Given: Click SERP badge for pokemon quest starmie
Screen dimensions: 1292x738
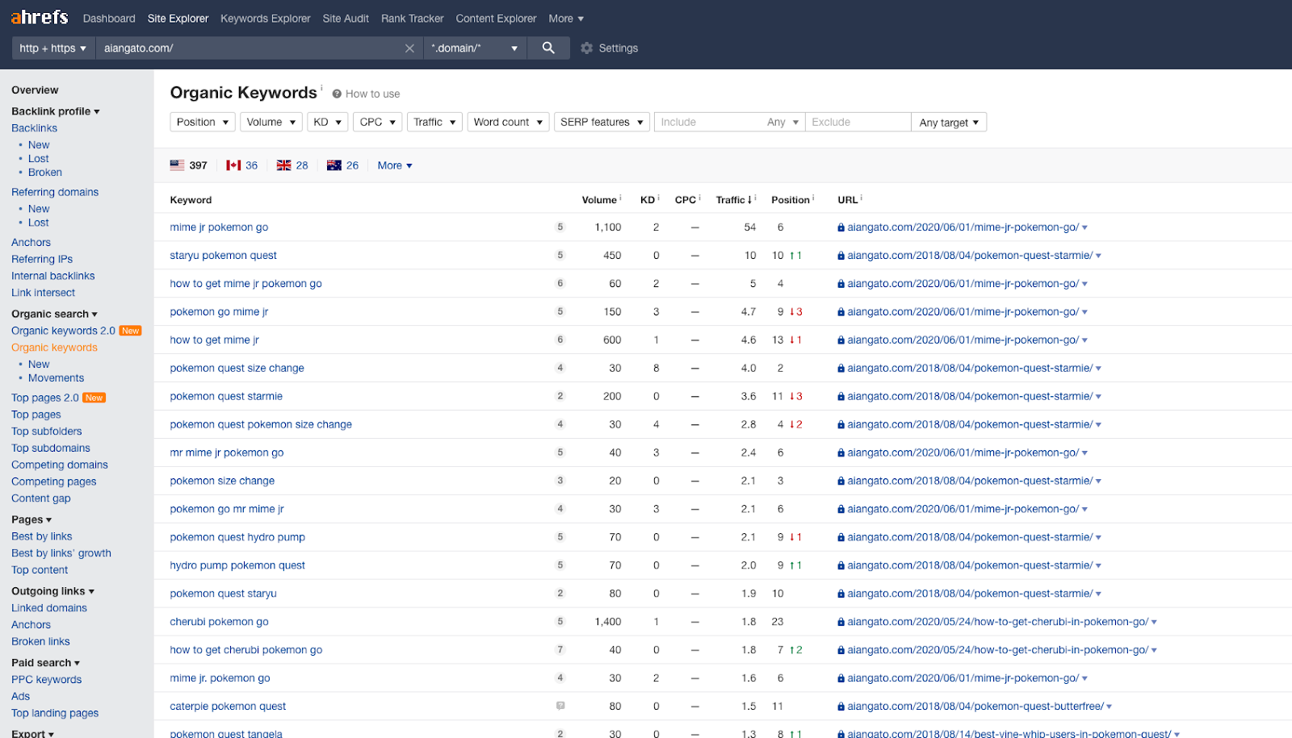Looking at the screenshot, I should (x=560, y=396).
